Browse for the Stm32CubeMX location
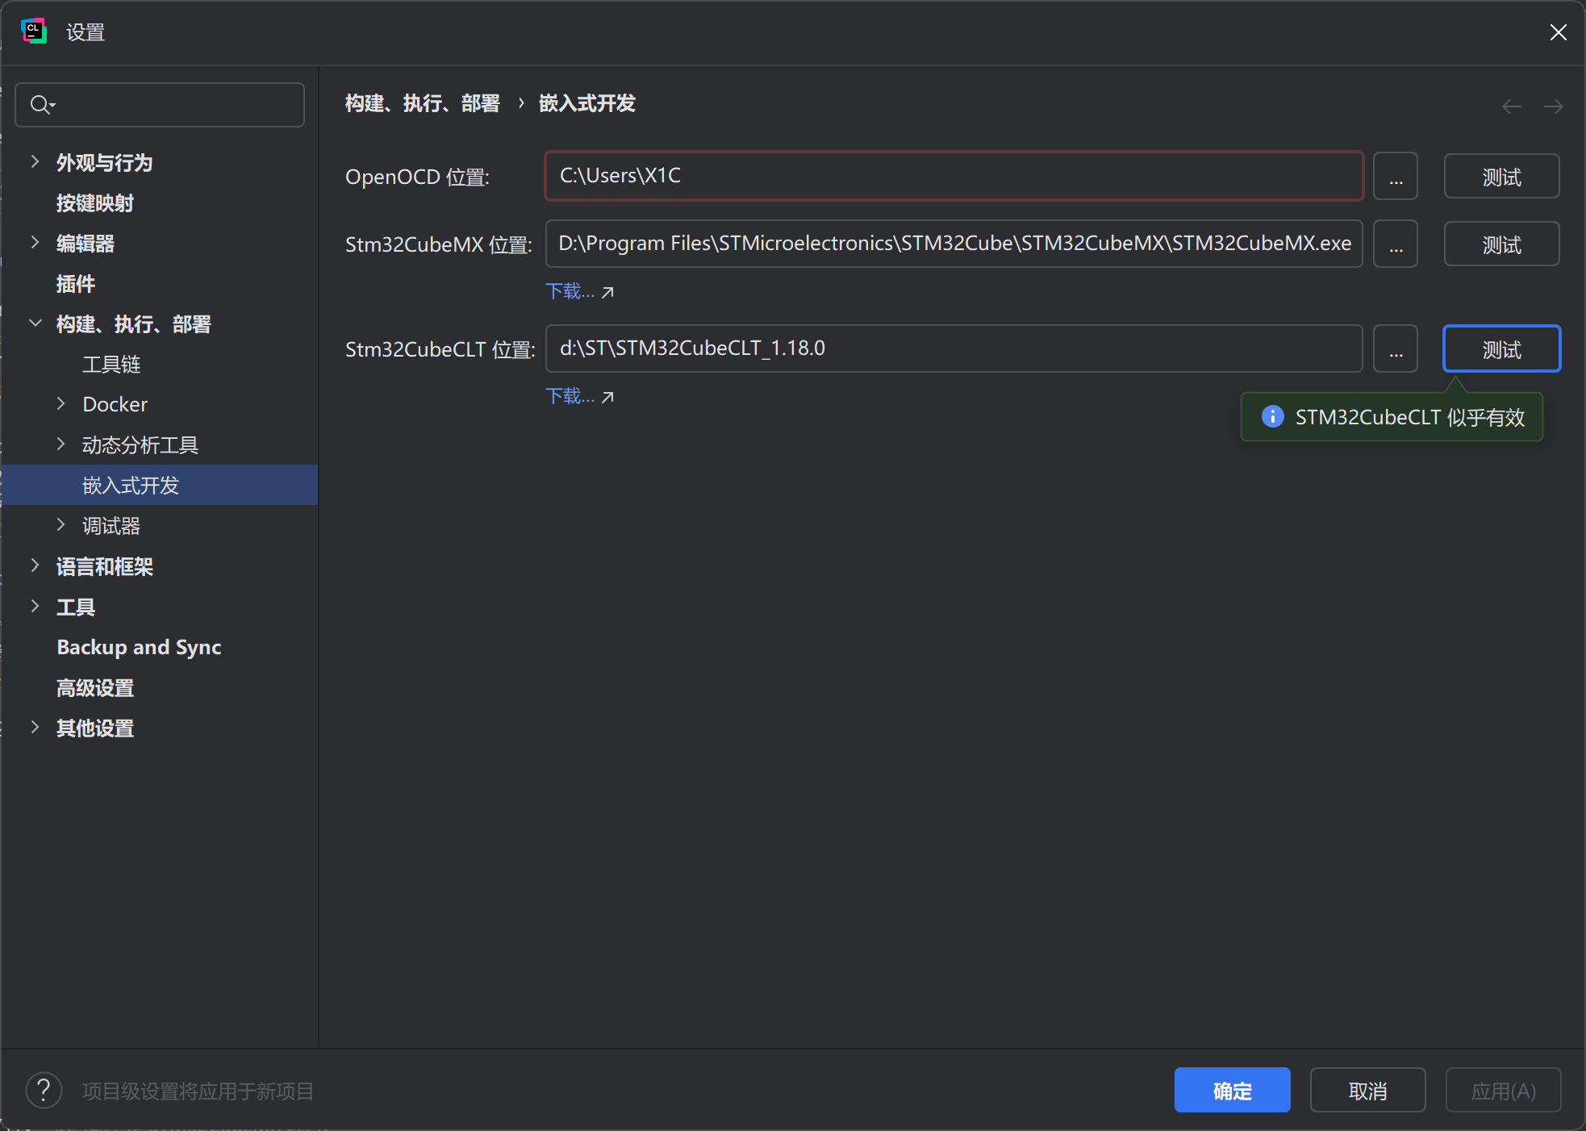The image size is (1586, 1131). pyautogui.click(x=1396, y=244)
